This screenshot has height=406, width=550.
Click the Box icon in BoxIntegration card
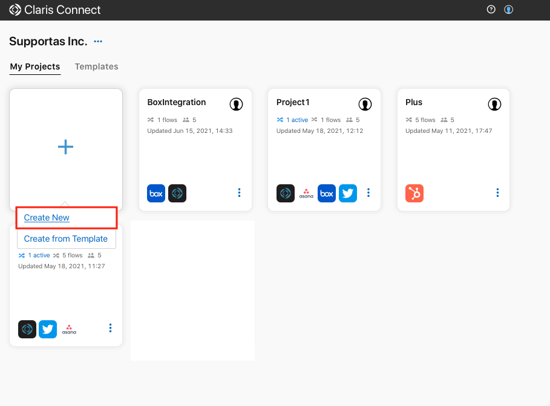[156, 193]
